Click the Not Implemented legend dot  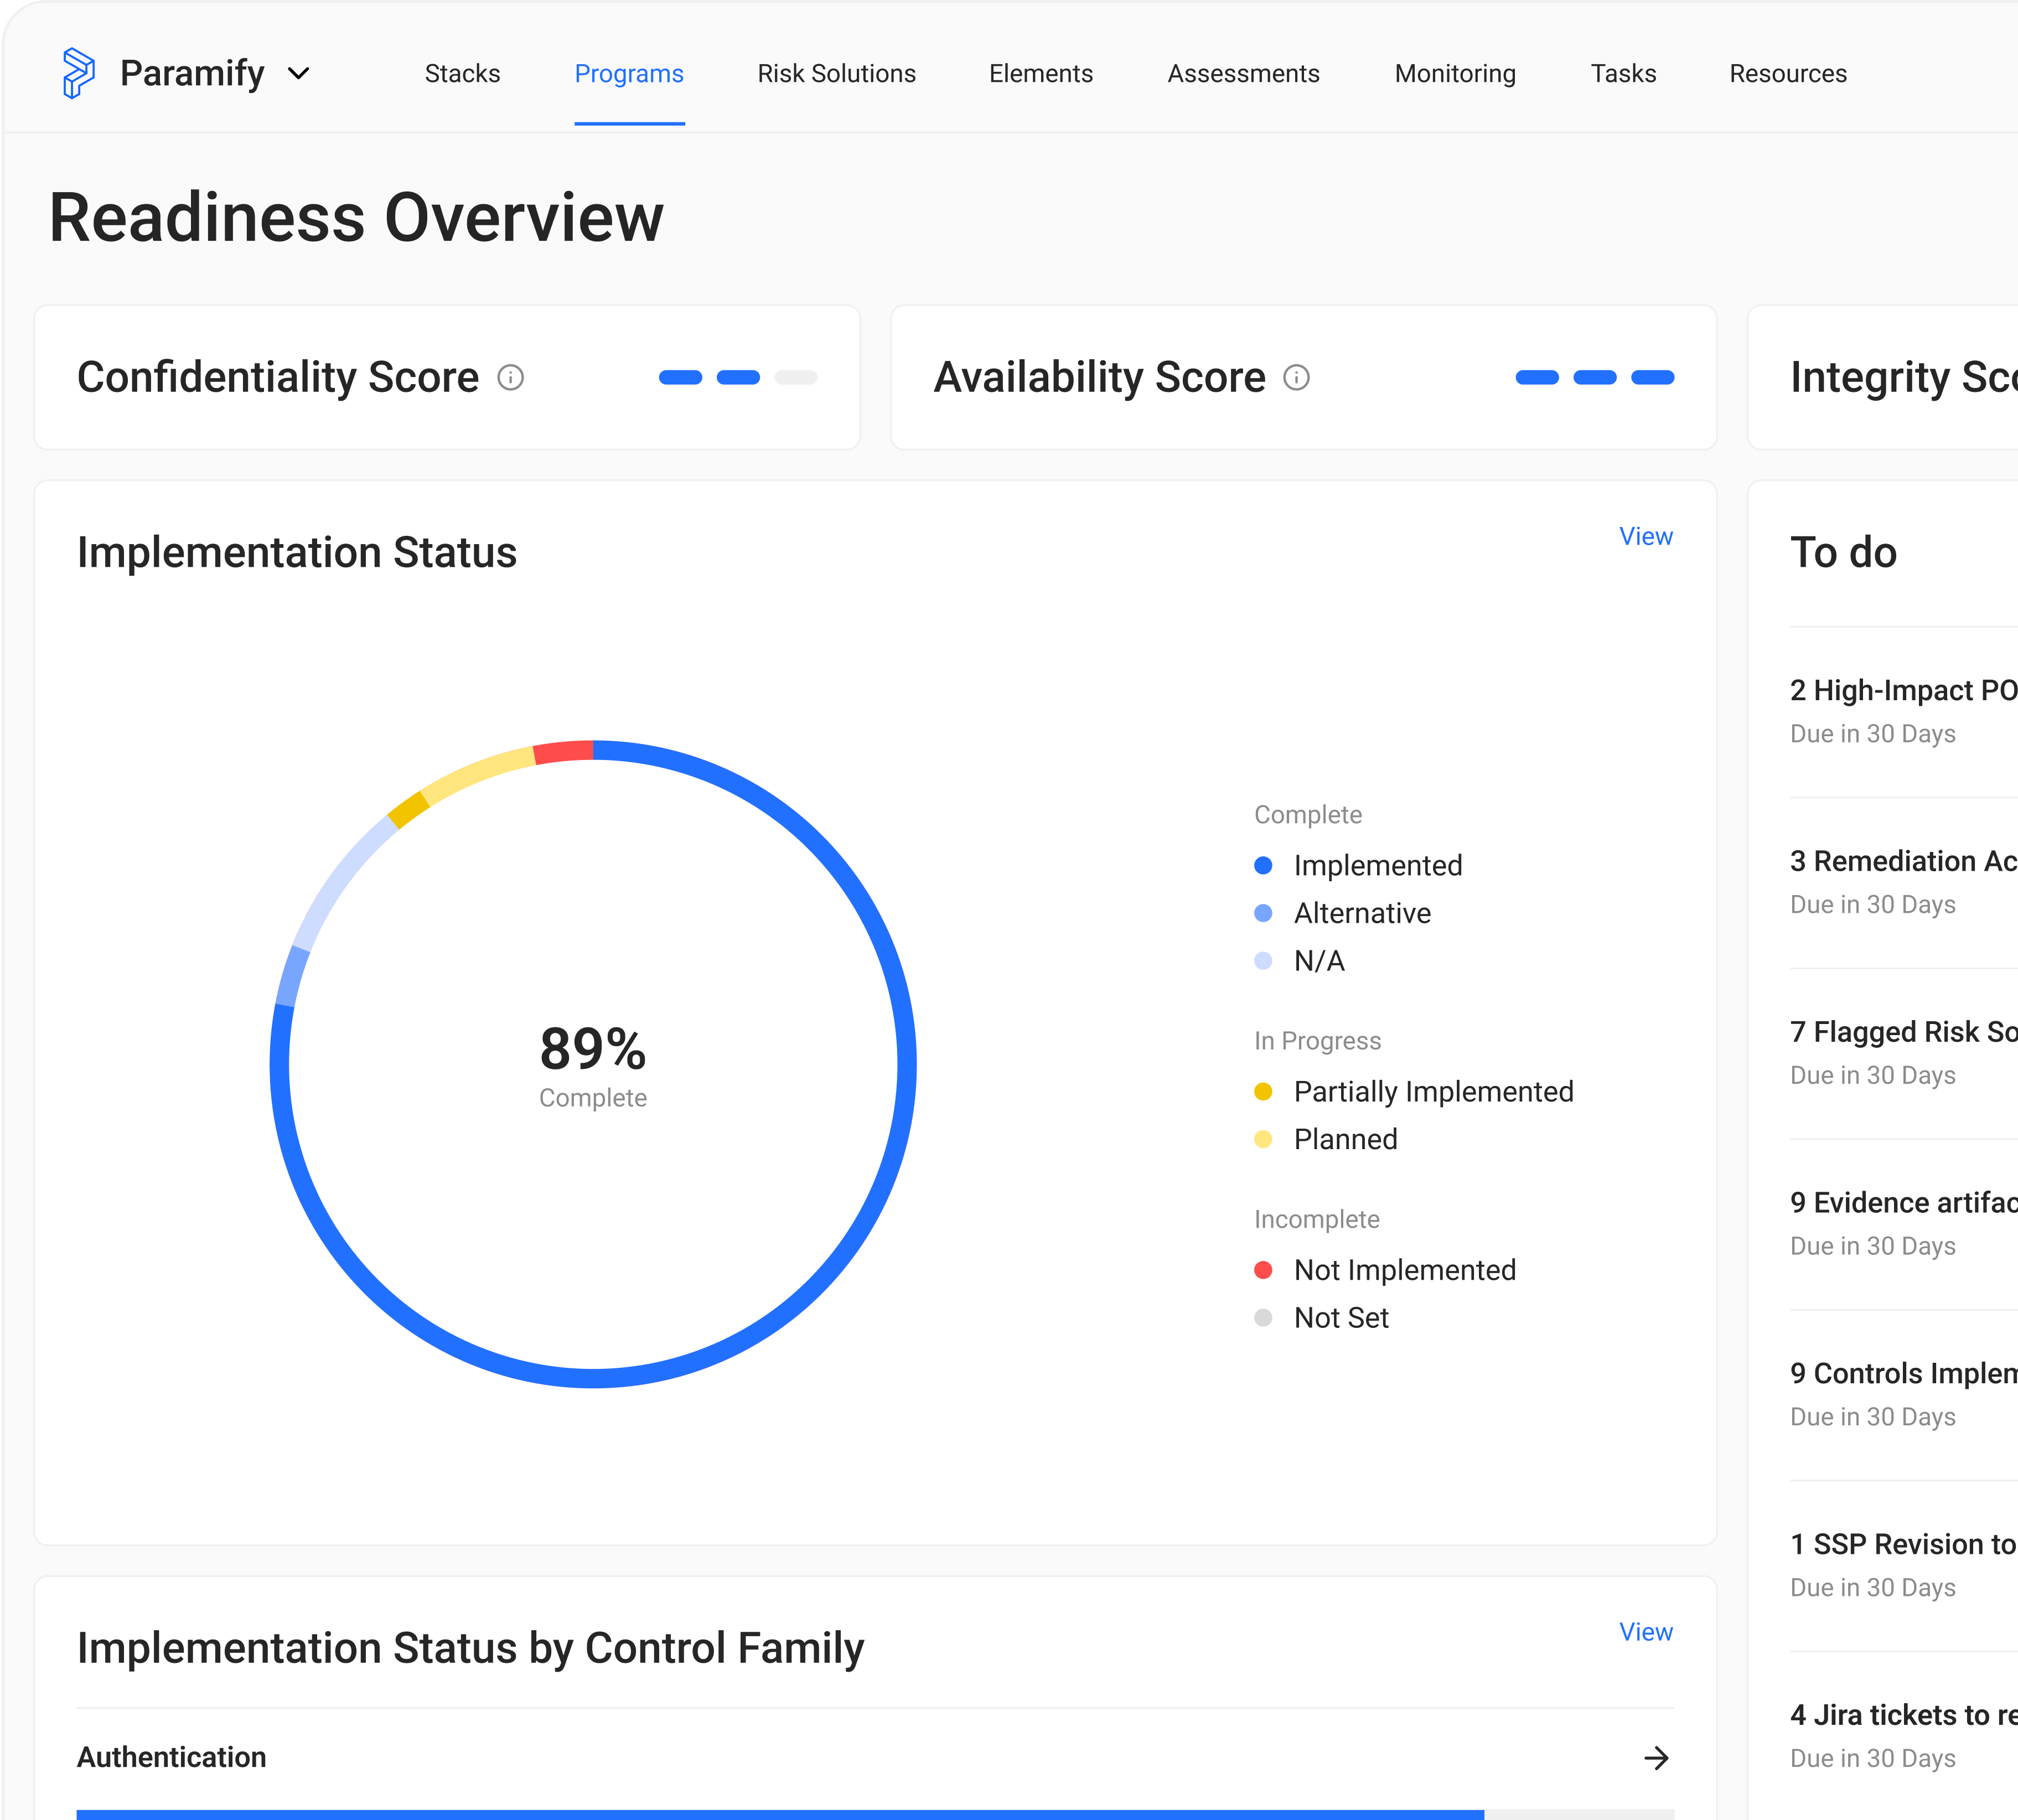(x=1264, y=1269)
